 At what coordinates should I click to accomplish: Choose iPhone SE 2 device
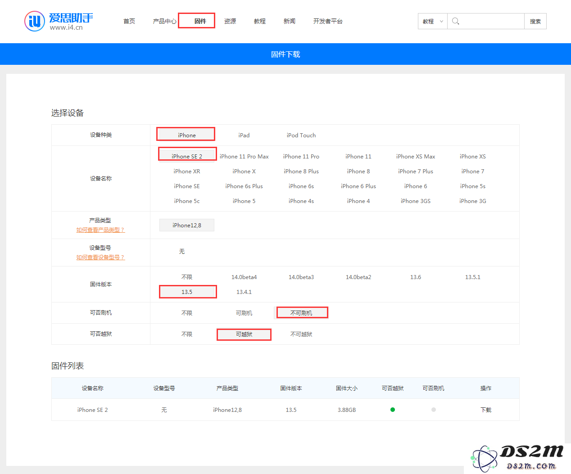(187, 156)
